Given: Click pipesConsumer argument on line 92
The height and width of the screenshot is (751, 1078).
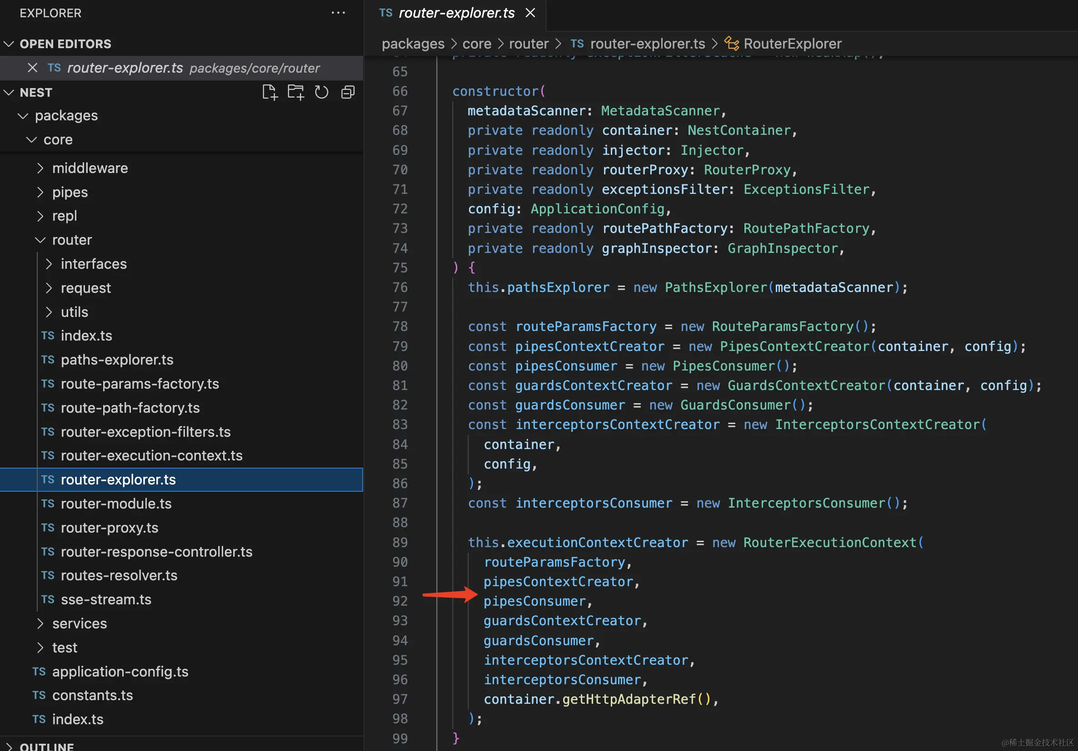Looking at the screenshot, I should coord(535,601).
